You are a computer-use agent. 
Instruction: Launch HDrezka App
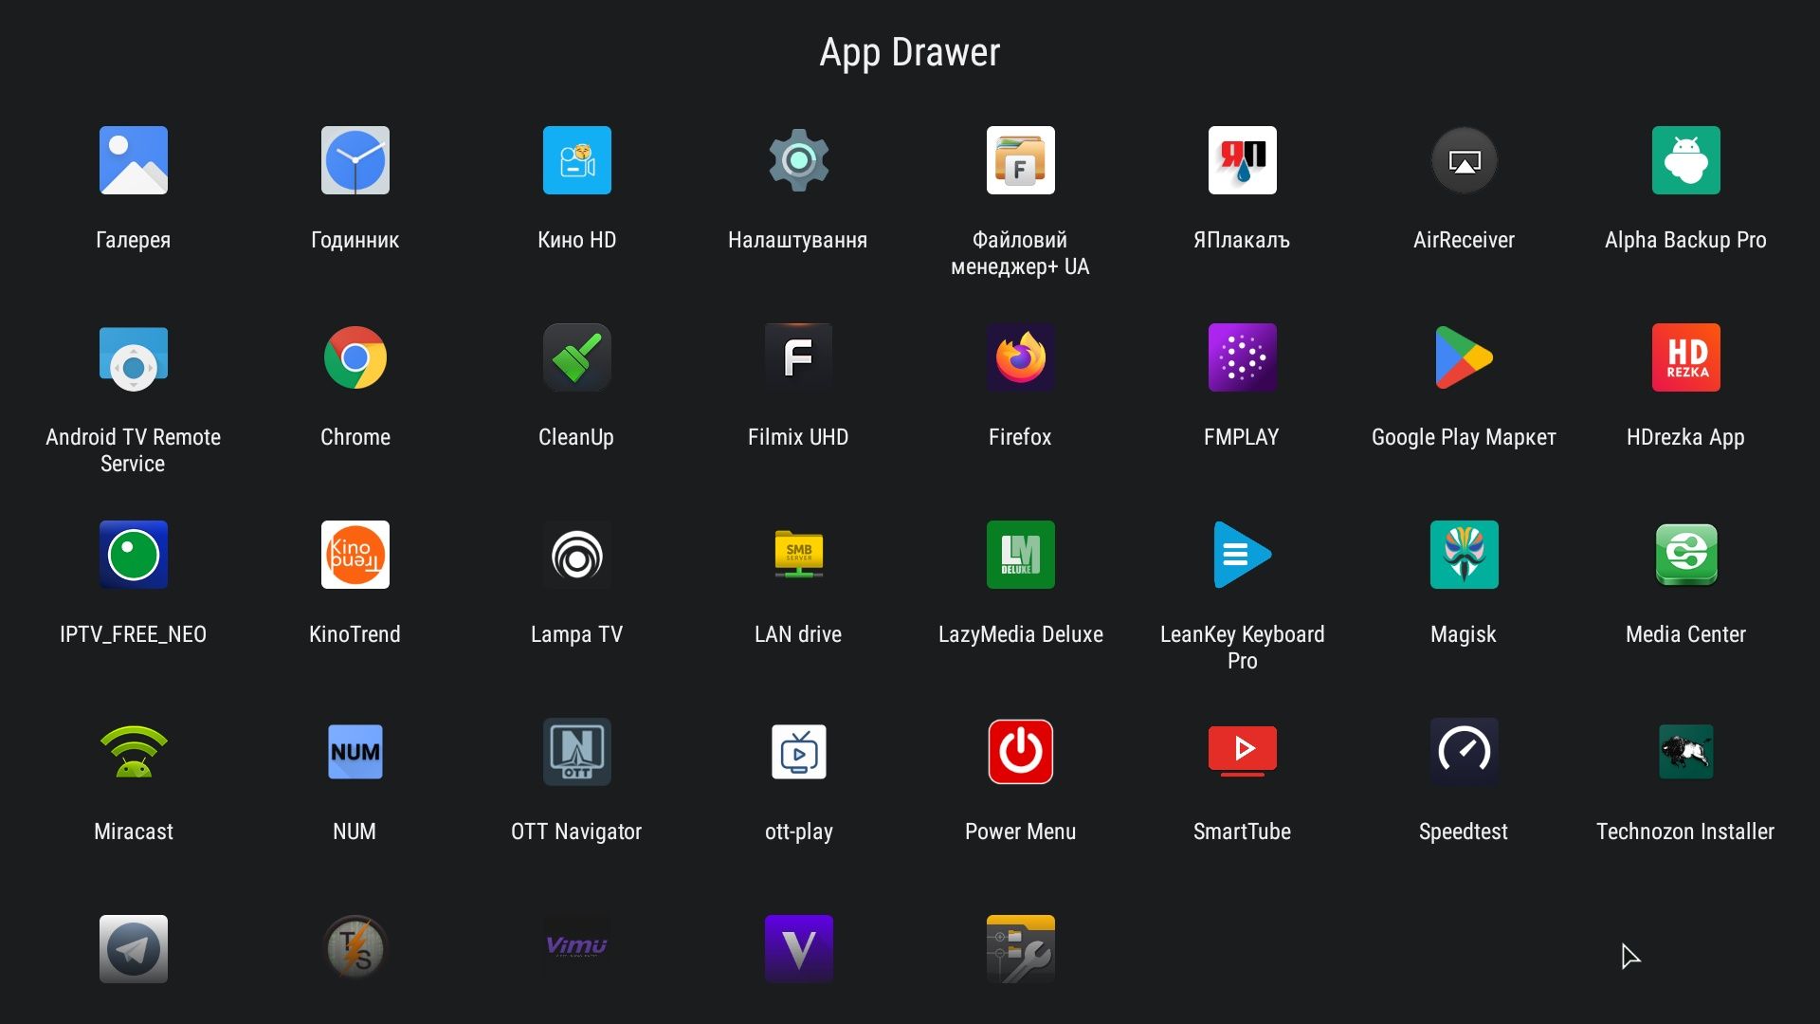click(1686, 357)
